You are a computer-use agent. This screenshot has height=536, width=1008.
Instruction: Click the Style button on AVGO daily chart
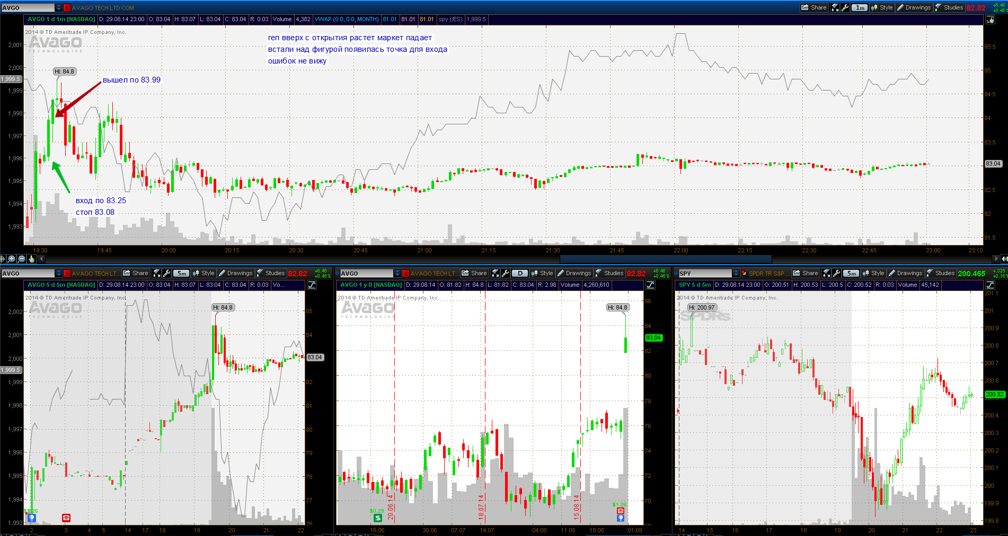pos(542,273)
